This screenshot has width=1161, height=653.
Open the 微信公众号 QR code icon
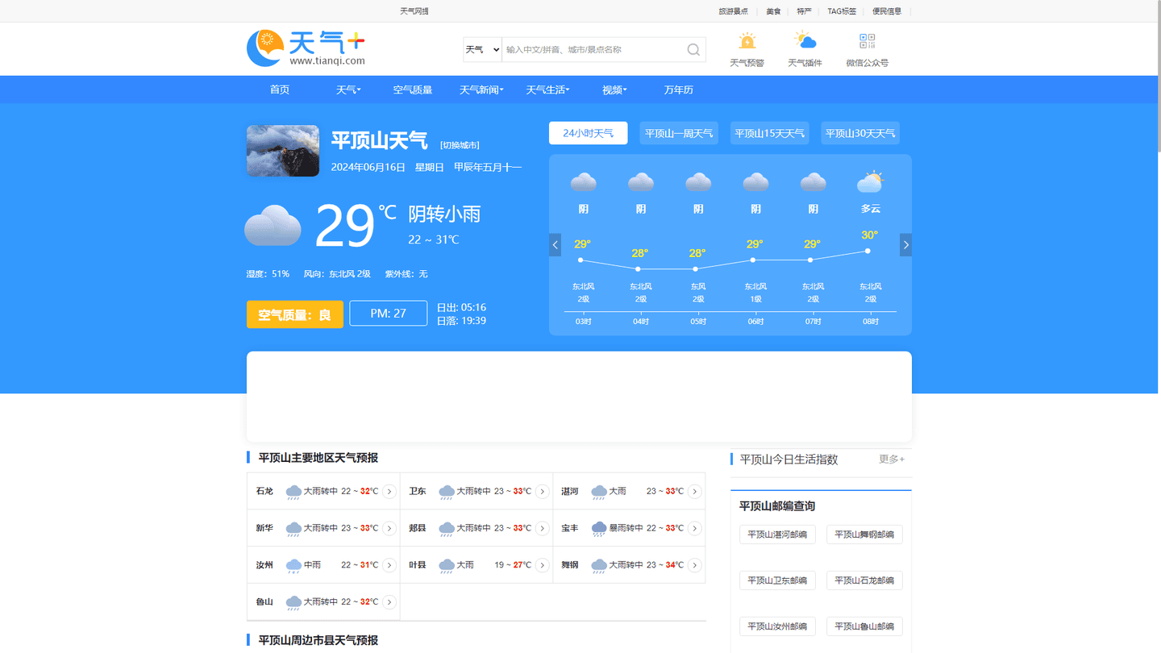867,41
